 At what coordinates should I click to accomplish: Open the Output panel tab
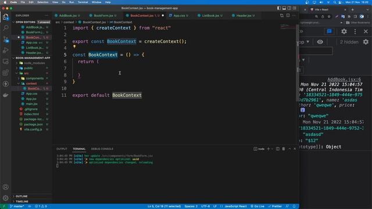[62, 149]
